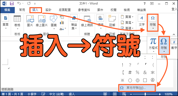Insert the ※ reference mark symbol
This screenshot has width=178, height=96.
[x=122, y=80]
